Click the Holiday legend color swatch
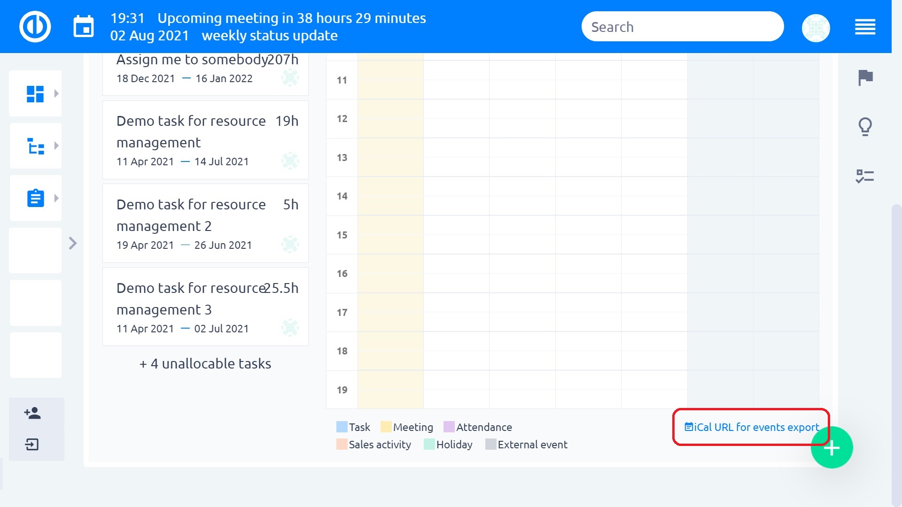Screen dimensions: 902x507 [x=429, y=444]
